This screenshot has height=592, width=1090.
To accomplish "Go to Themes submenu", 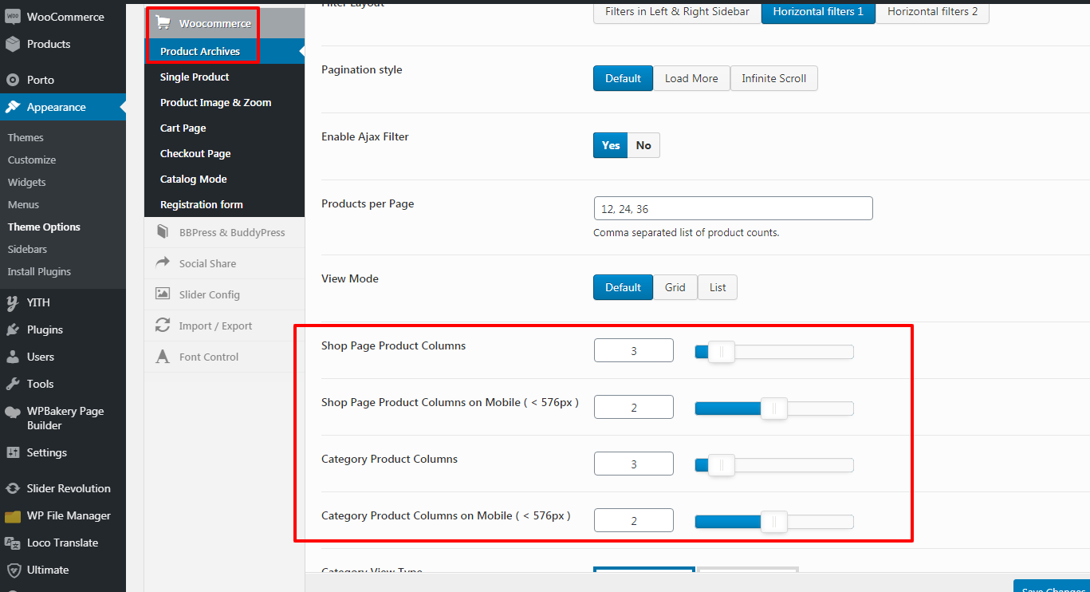I will click(26, 137).
